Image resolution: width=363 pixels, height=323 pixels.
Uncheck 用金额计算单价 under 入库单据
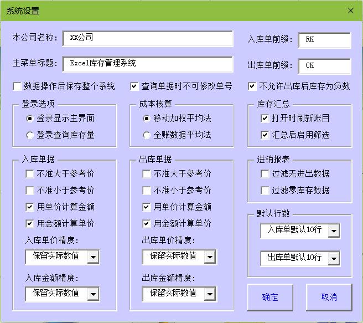pyautogui.click(x=30, y=224)
